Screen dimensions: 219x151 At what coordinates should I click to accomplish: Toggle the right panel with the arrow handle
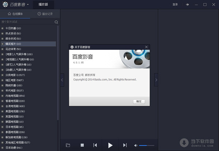point(156,80)
